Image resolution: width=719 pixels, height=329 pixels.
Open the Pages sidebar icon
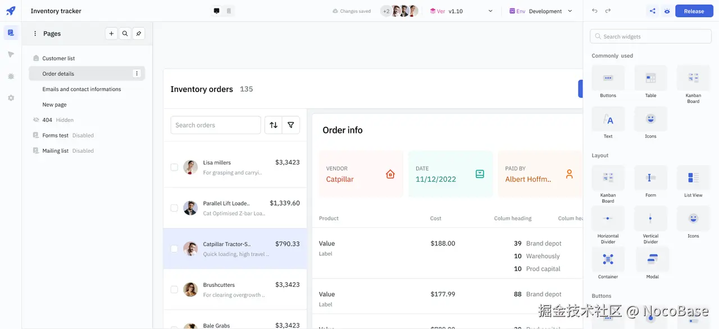coord(11,33)
